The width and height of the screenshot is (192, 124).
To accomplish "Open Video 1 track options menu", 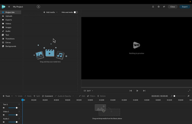I will coord(19,111).
